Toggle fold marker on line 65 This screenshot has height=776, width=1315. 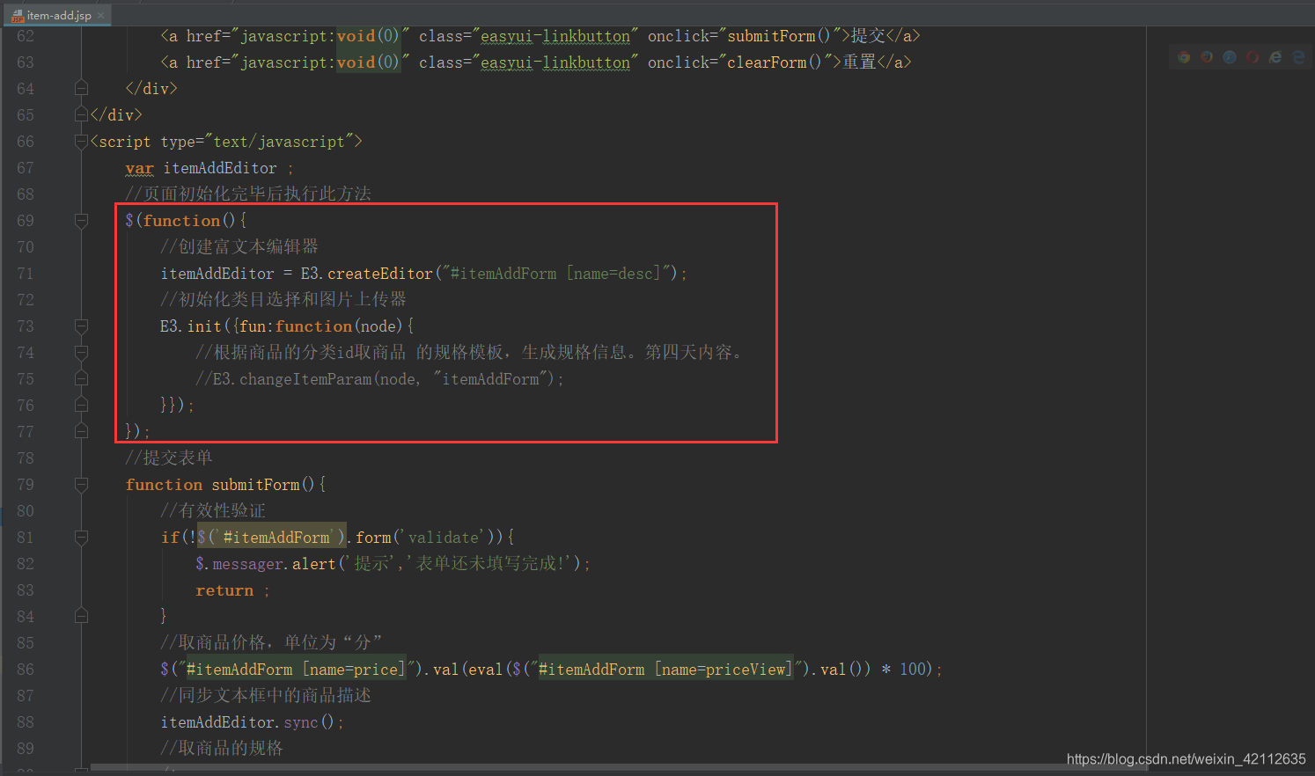(x=81, y=114)
